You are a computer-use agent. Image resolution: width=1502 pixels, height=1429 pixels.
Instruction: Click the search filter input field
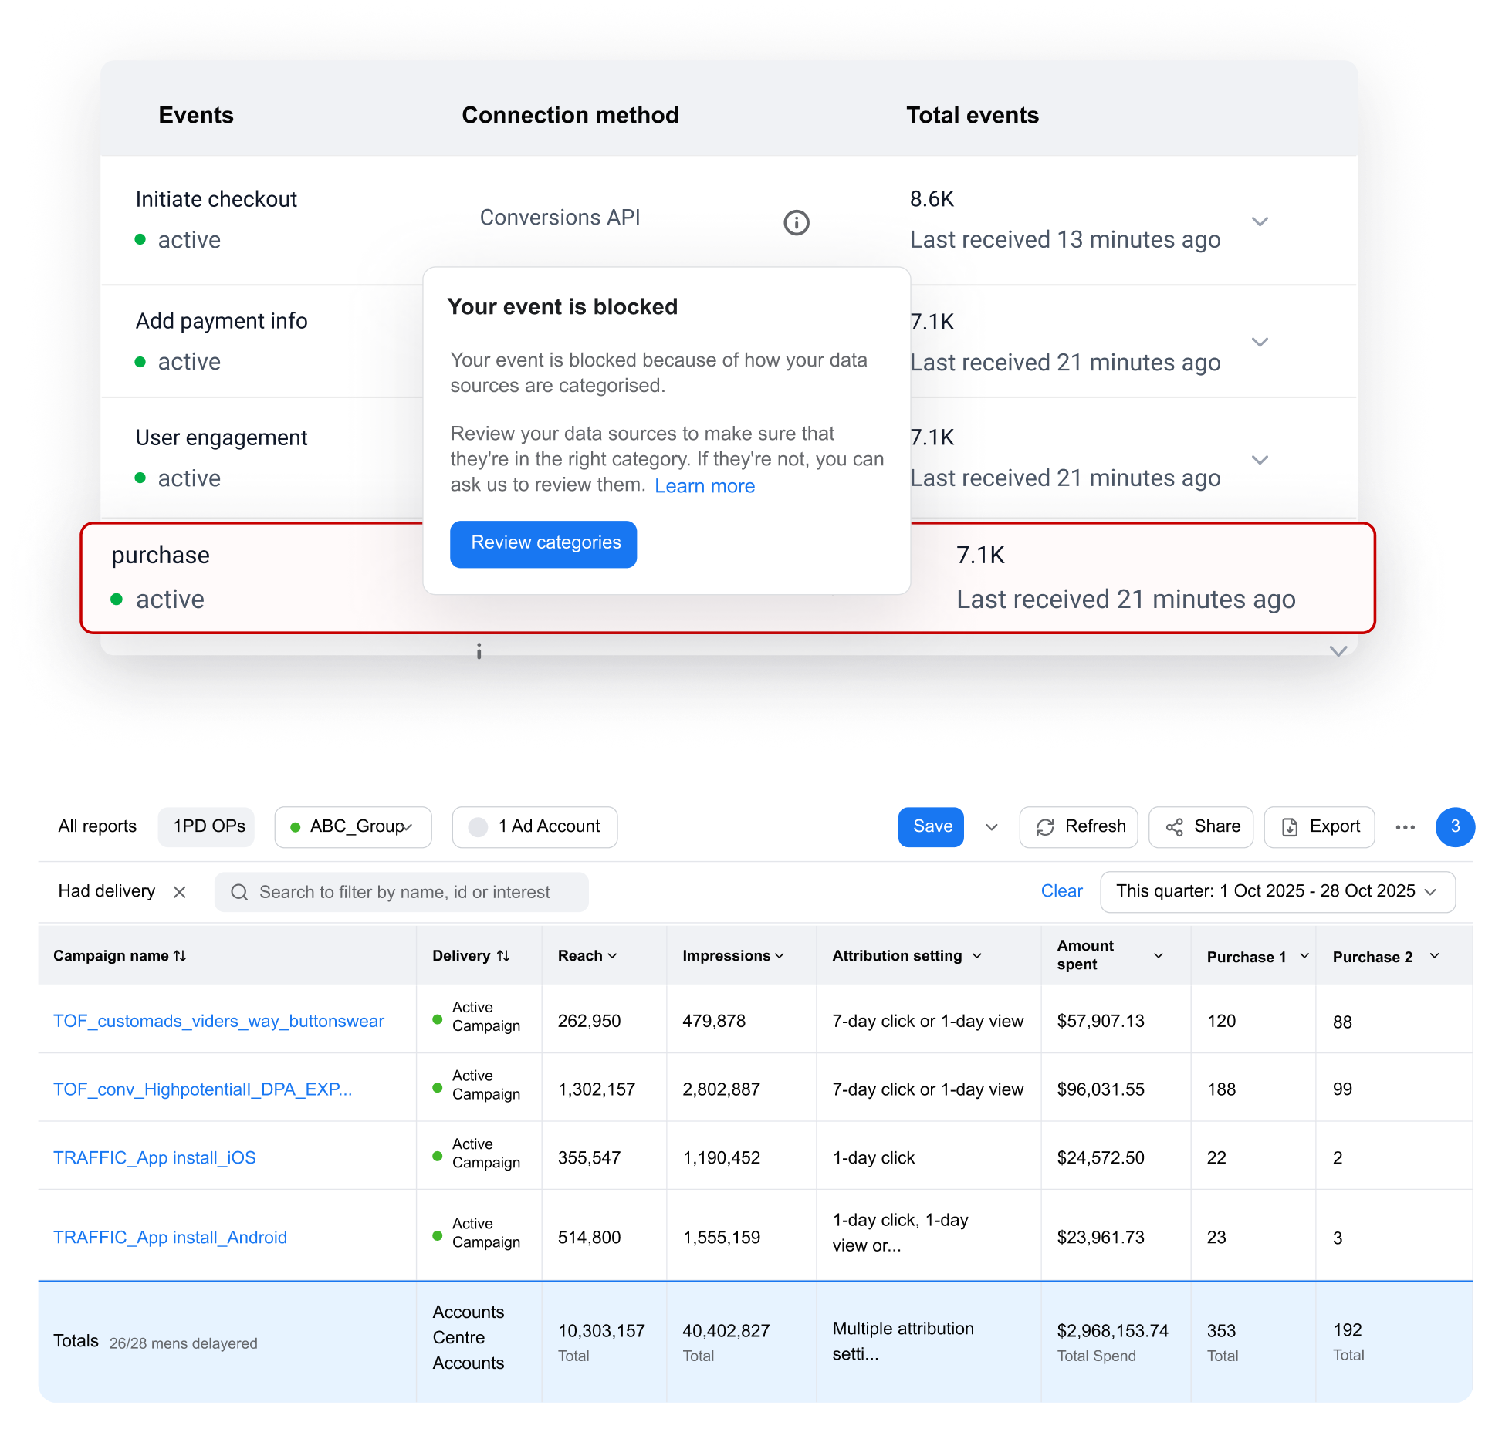[x=403, y=893]
